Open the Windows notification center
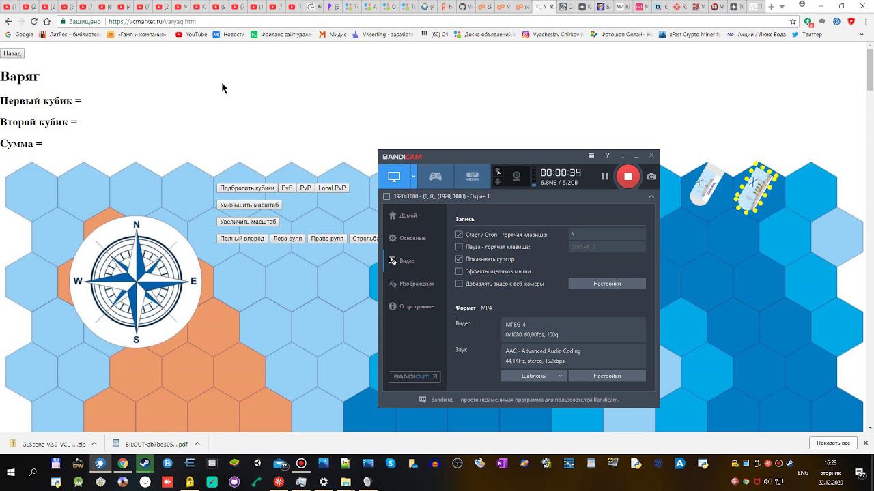874x491 pixels. (x=860, y=473)
